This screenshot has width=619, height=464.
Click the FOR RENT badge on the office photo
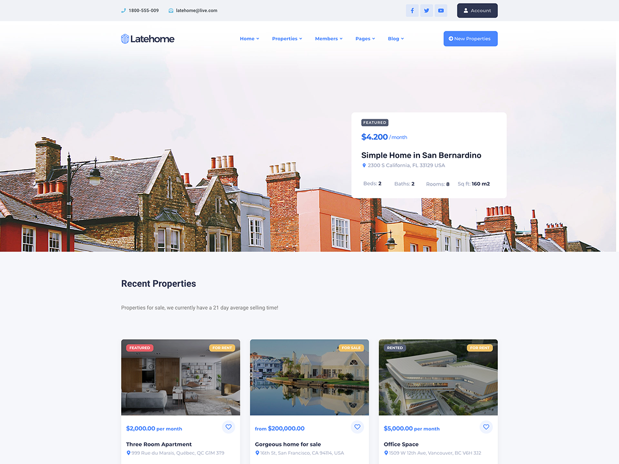point(480,348)
